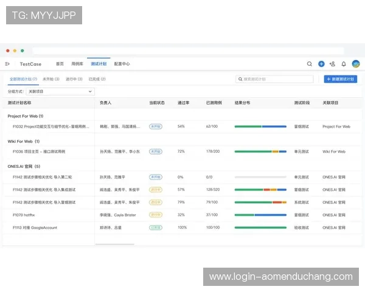Show 全部测试计划 (7) filter
Image resolution: width=365 pixels, height=292 pixels.
23,79
